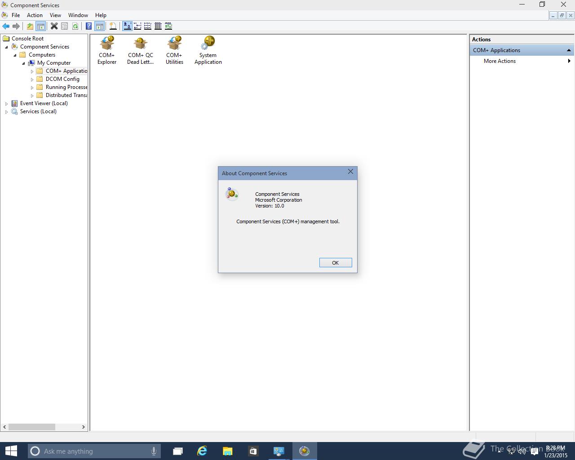Image resolution: width=575 pixels, height=460 pixels.
Task: Click the tree pane horizontal scrollbar thumb
Action: pos(32,427)
